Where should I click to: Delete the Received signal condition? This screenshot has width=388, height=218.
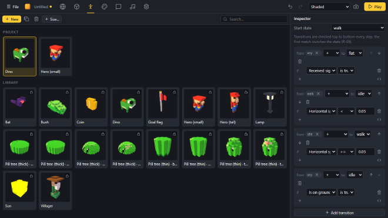point(379,71)
